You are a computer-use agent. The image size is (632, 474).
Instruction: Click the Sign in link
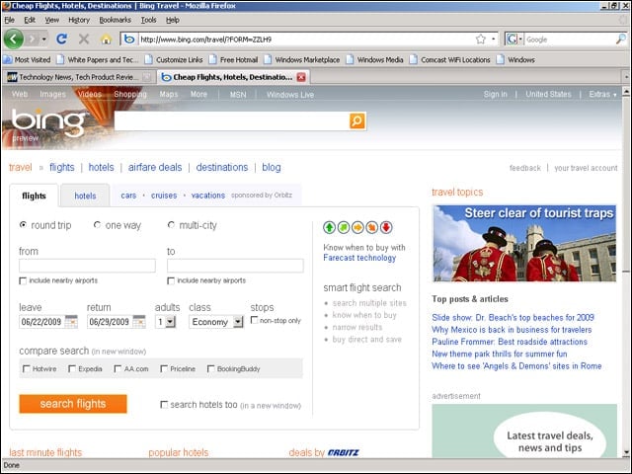tap(496, 95)
